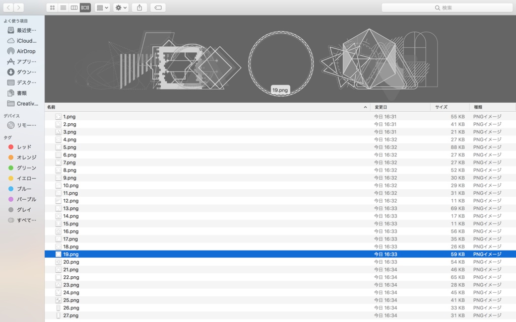
Task: Click the edit tags toolbar button
Action: (158, 8)
